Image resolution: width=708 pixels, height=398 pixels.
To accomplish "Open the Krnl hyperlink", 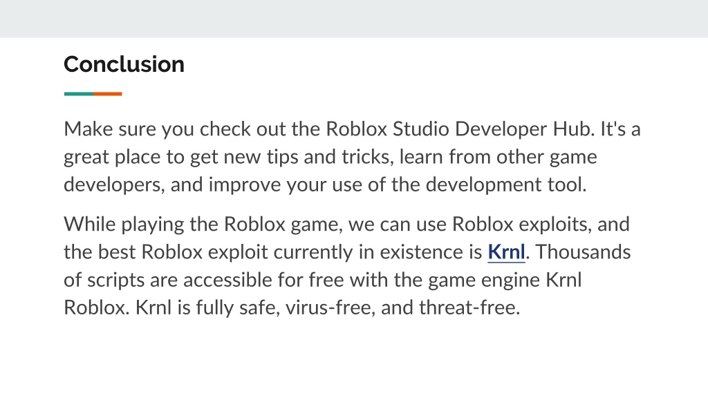I will 506,252.
